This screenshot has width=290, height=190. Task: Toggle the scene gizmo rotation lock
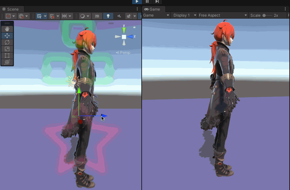pyautogui.click(x=134, y=27)
